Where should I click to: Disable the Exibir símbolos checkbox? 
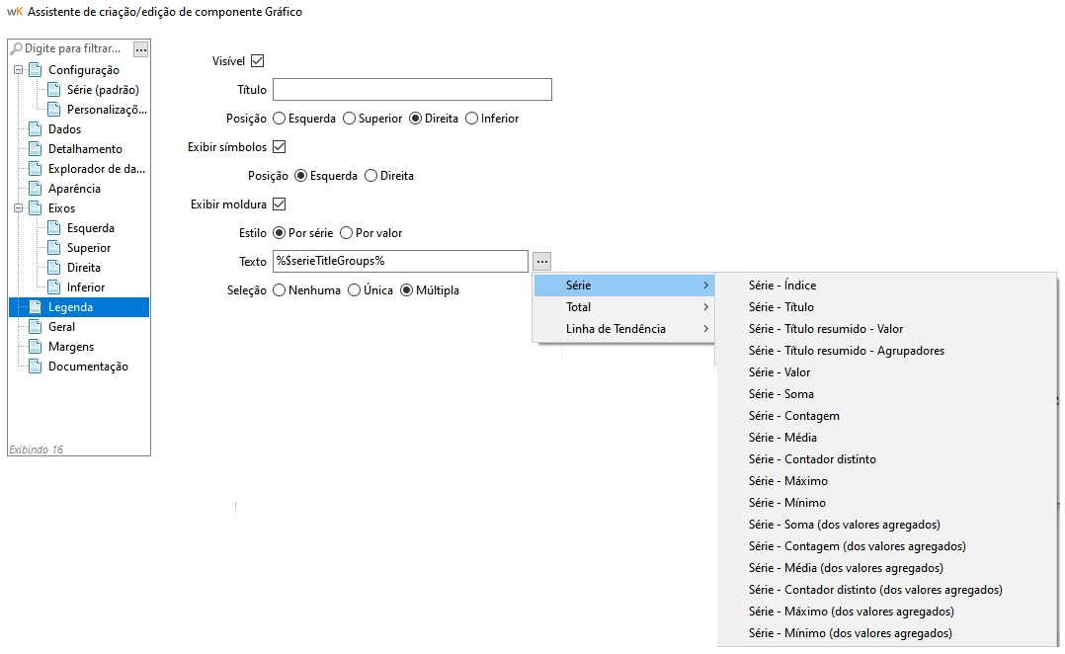[x=279, y=147]
